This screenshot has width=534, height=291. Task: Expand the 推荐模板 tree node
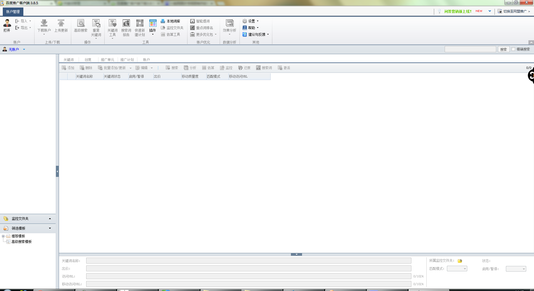3,236
